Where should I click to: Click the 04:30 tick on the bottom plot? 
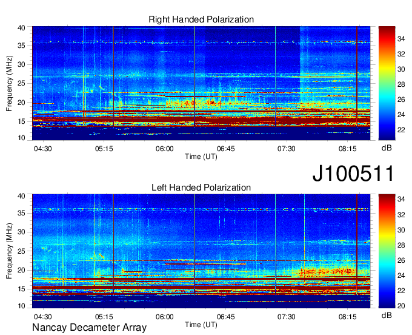43,317
